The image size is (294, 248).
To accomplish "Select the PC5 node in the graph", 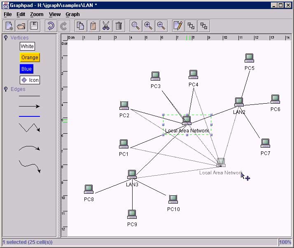I will [x=249, y=58].
